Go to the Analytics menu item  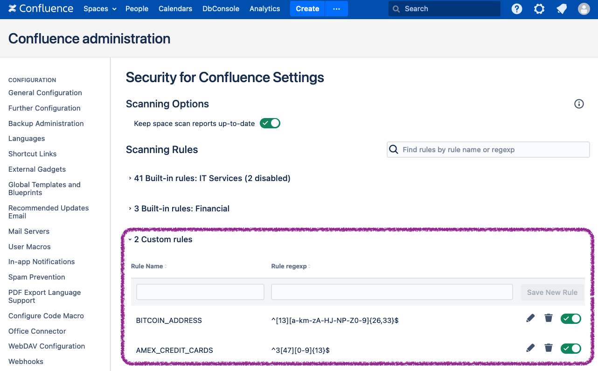[264, 8]
